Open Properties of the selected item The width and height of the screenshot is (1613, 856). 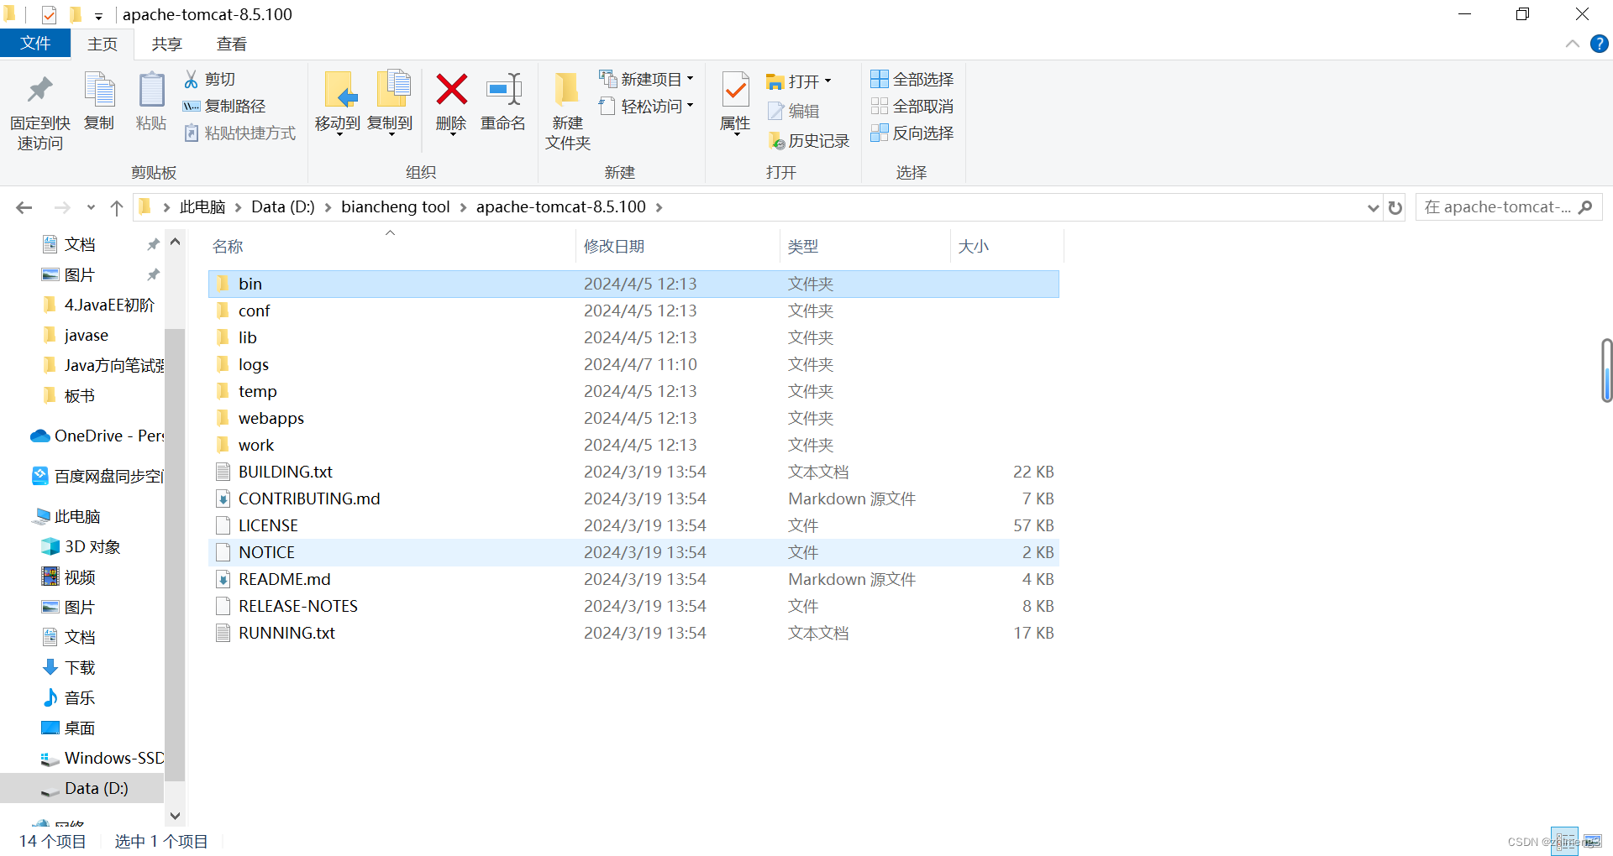[x=735, y=103]
